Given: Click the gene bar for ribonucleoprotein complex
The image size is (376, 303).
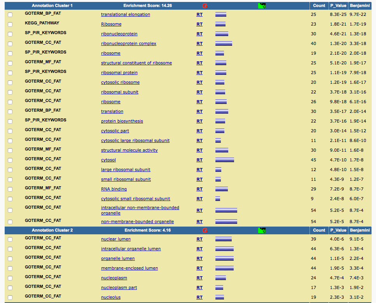Looking at the screenshot, I should (224, 43).
